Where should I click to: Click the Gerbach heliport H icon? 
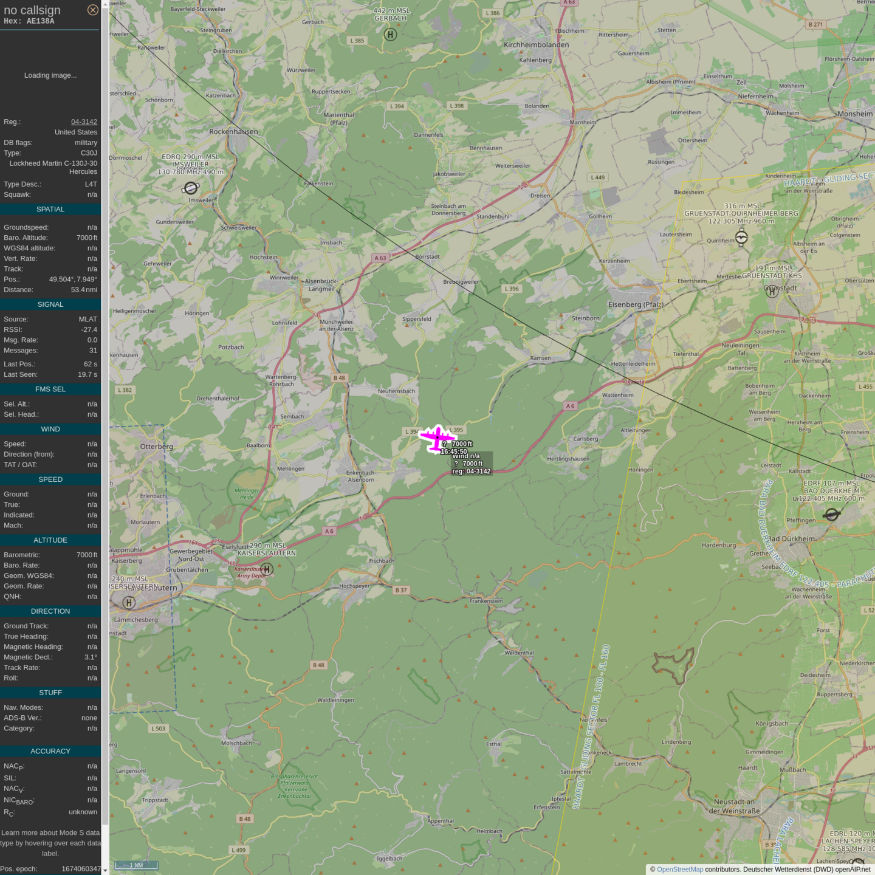tap(391, 35)
